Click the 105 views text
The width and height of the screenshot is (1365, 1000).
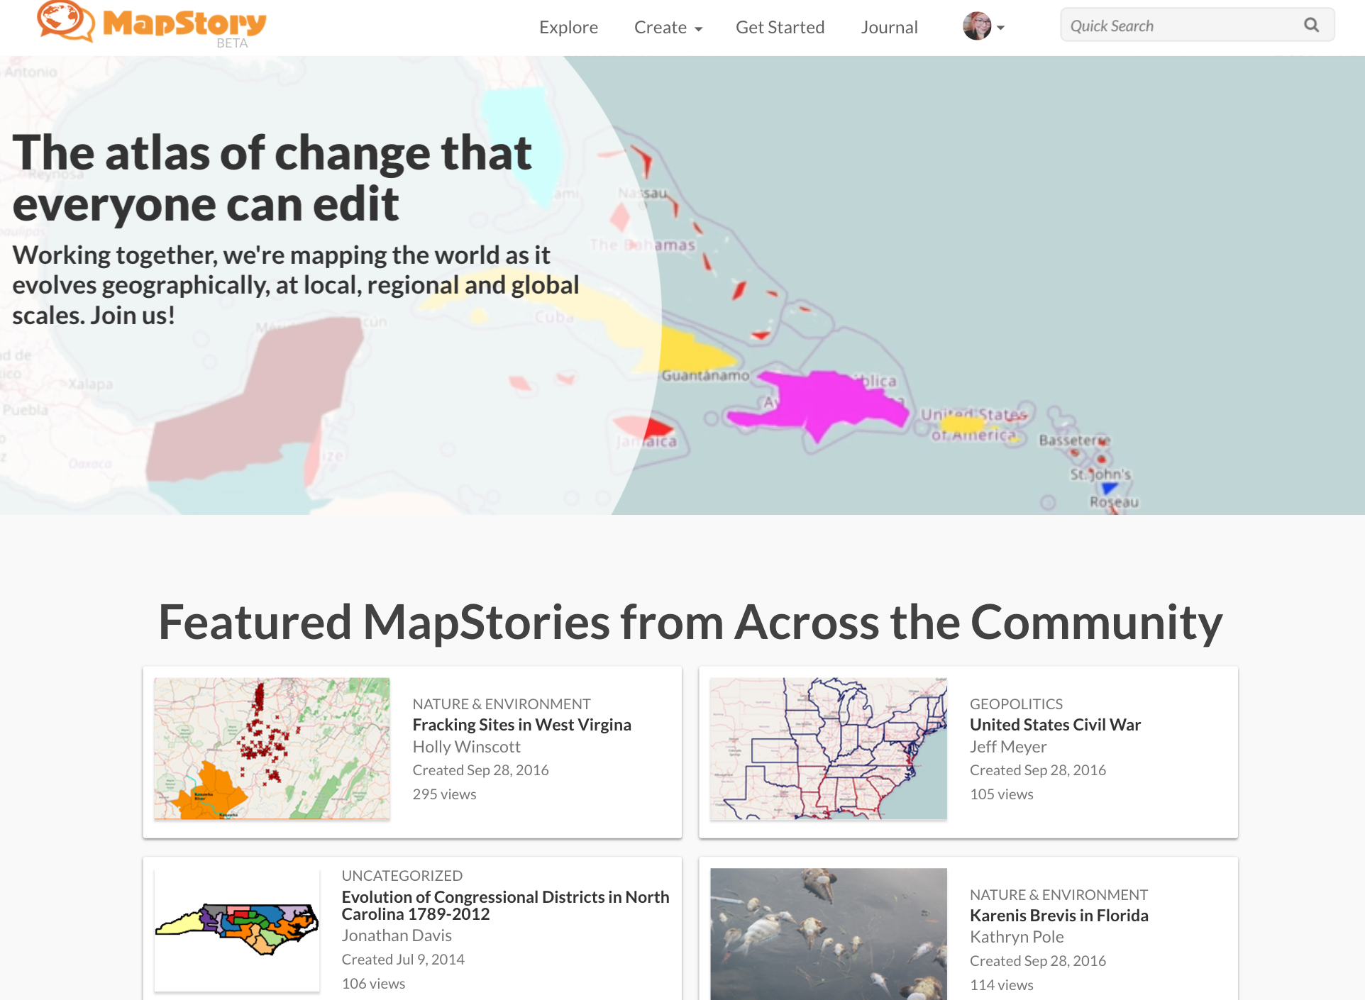1001,794
